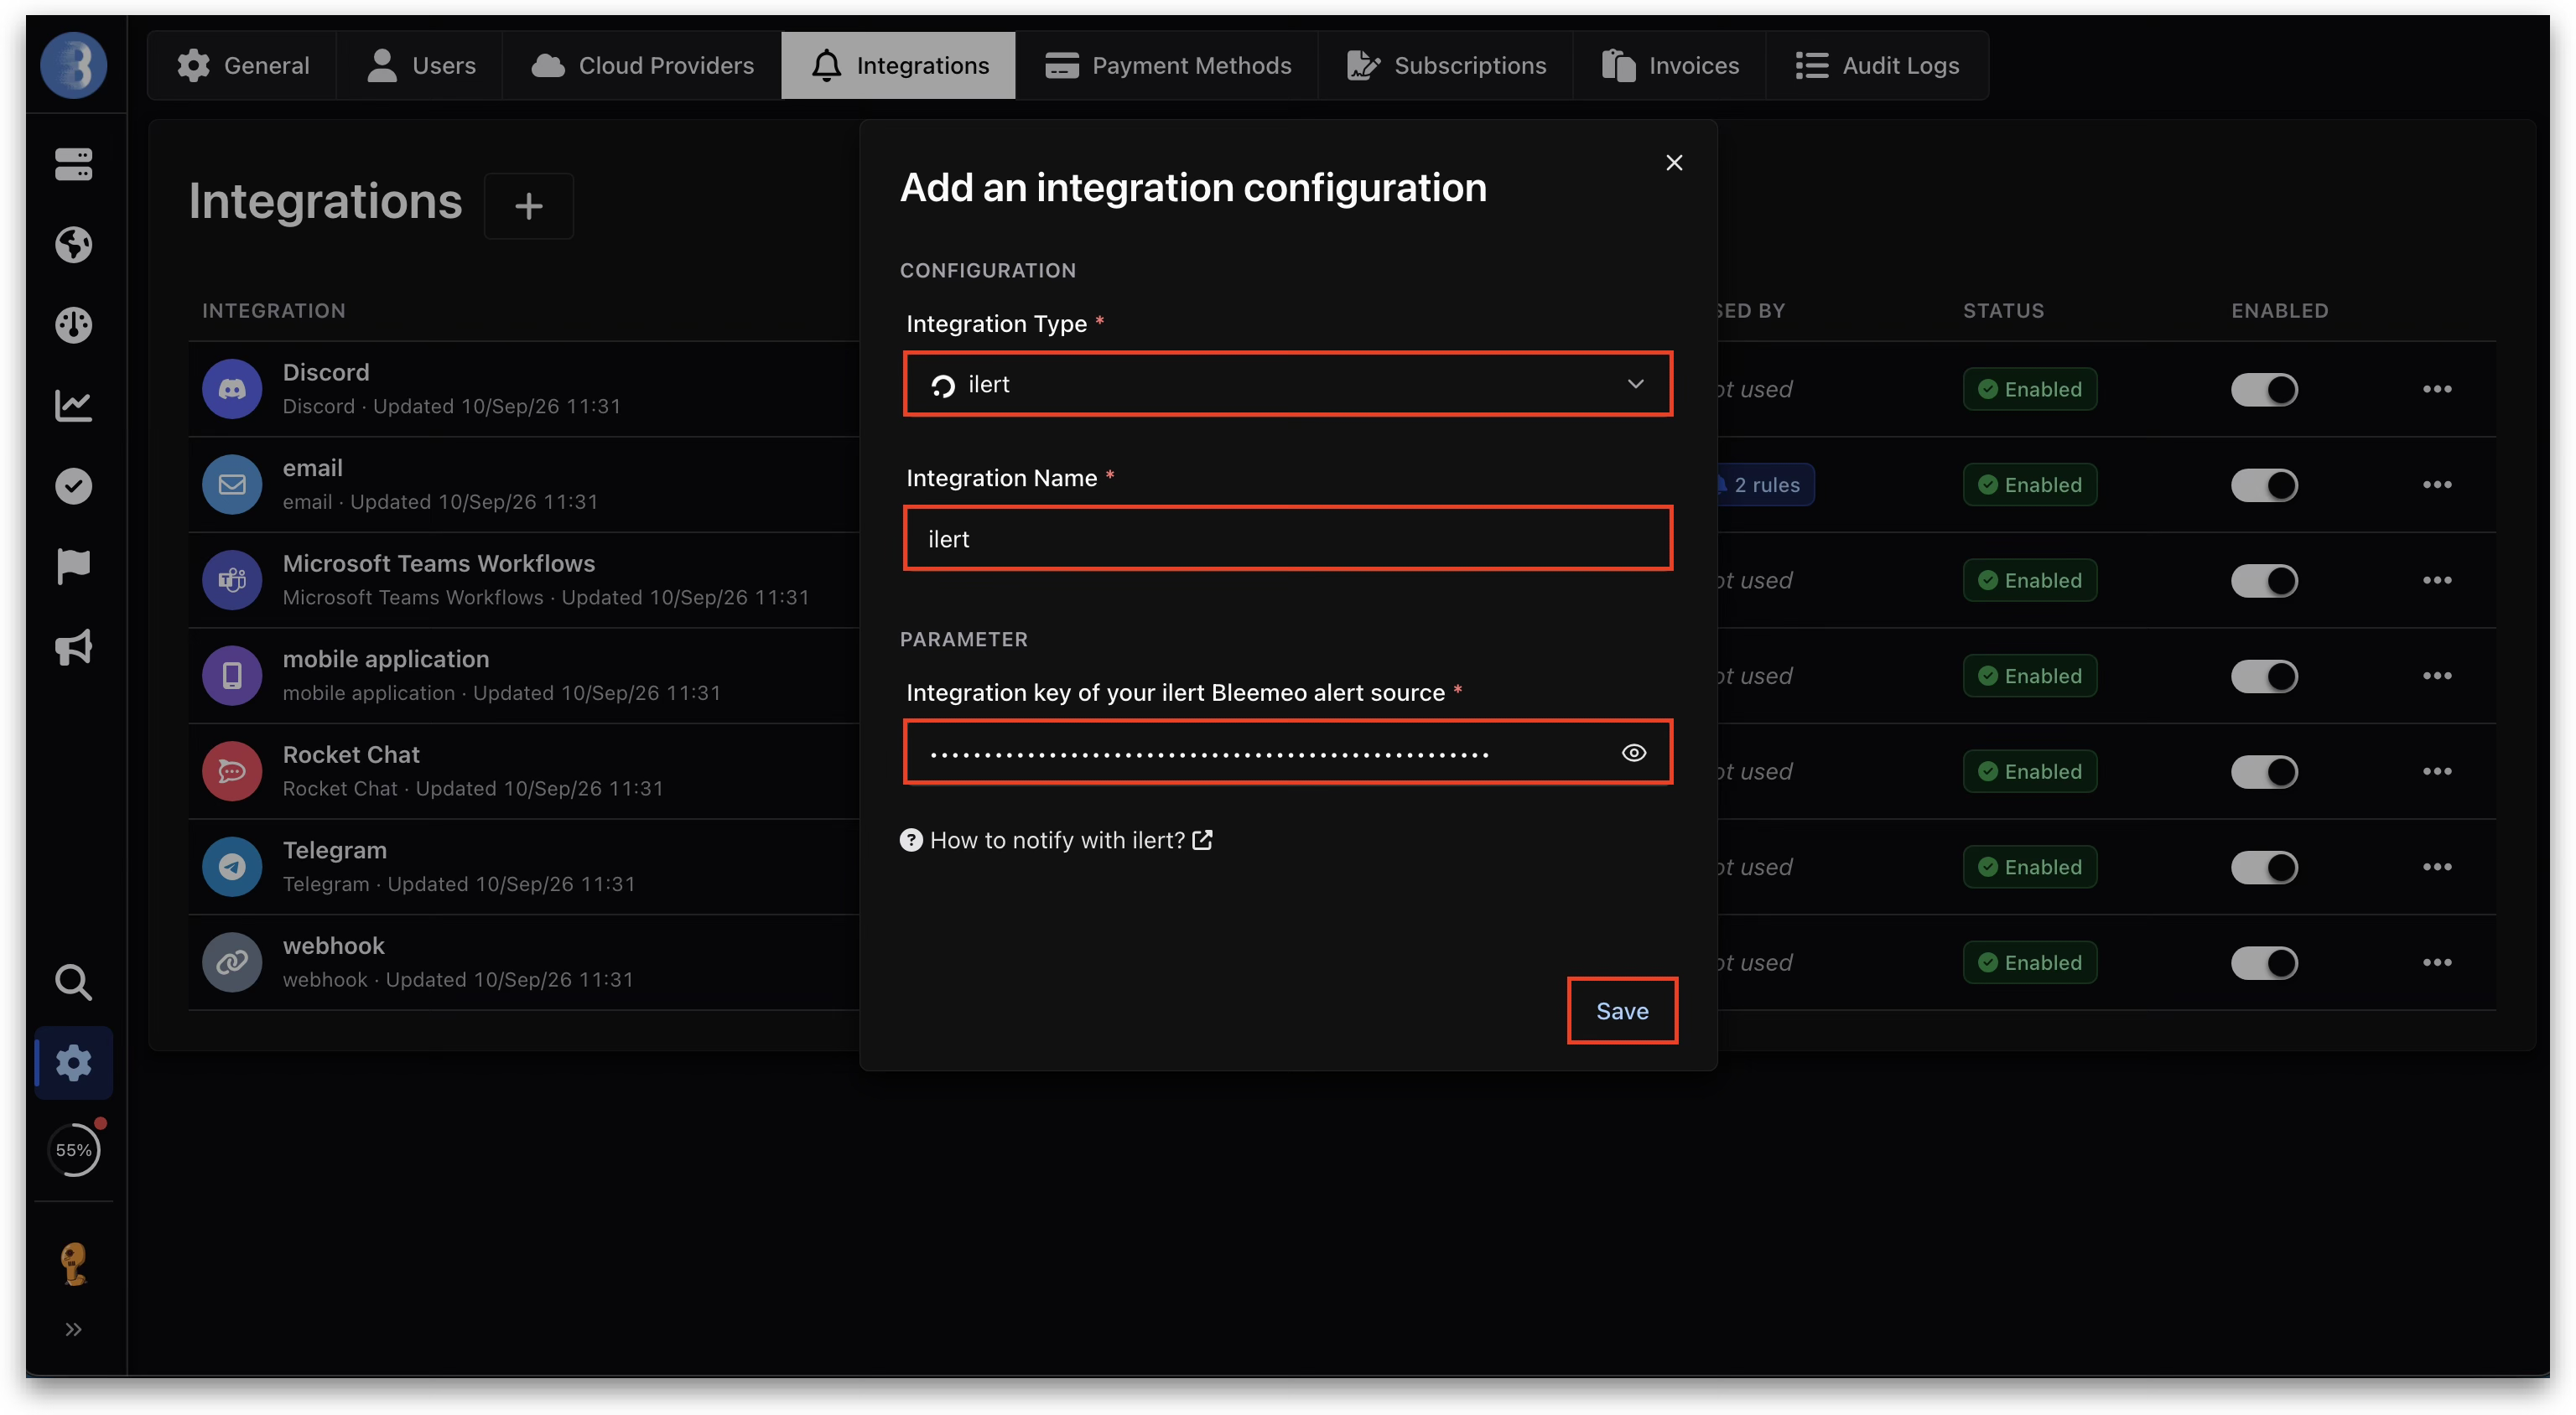
Task: Toggle the Discord enabled switch
Action: (2264, 389)
